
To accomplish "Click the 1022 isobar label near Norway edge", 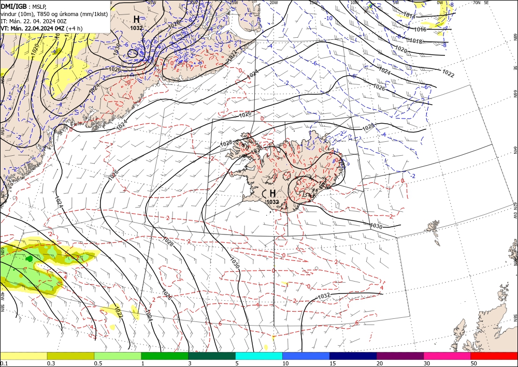I will 448,74.
